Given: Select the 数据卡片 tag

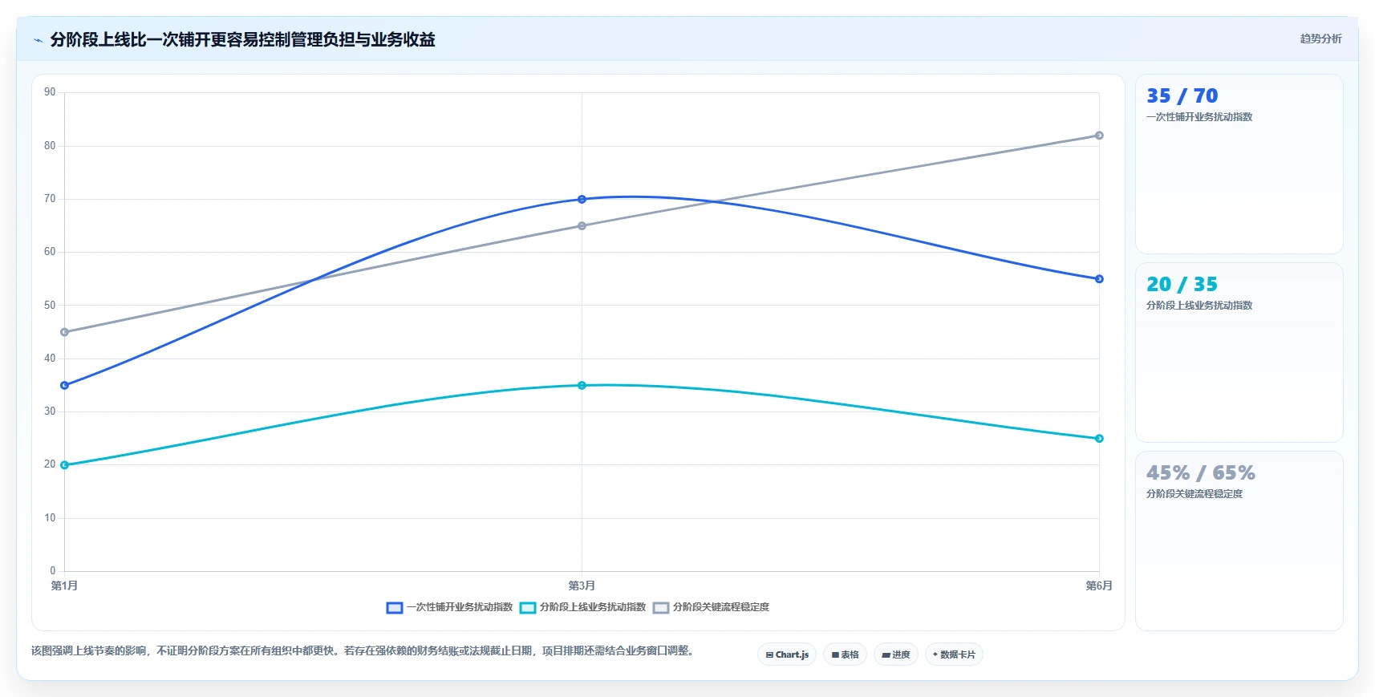Looking at the screenshot, I should (x=954, y=654).
